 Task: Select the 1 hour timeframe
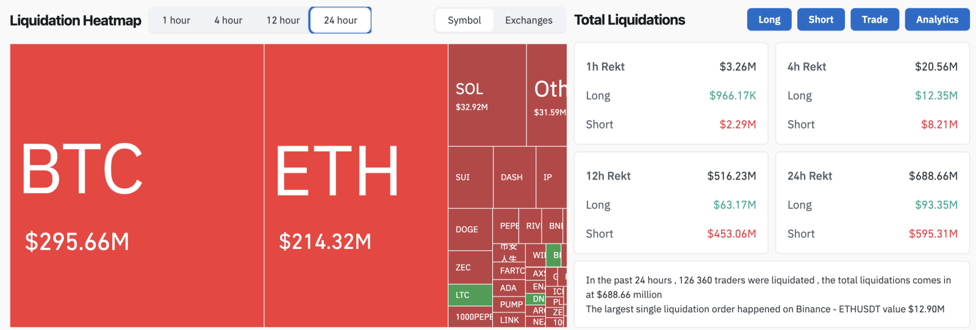176,20
